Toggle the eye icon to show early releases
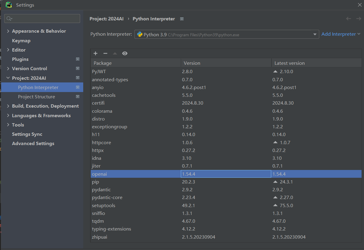The height and width of the screenshot is (250, 364). click(x=125, y=53)
